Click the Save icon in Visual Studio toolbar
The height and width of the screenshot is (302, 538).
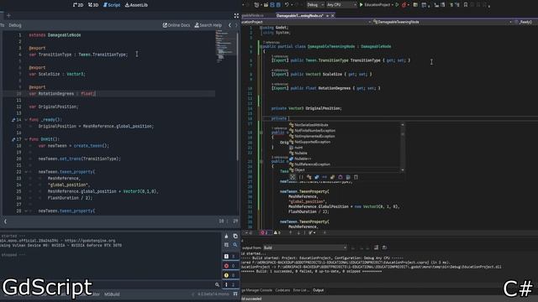point(272,5)
